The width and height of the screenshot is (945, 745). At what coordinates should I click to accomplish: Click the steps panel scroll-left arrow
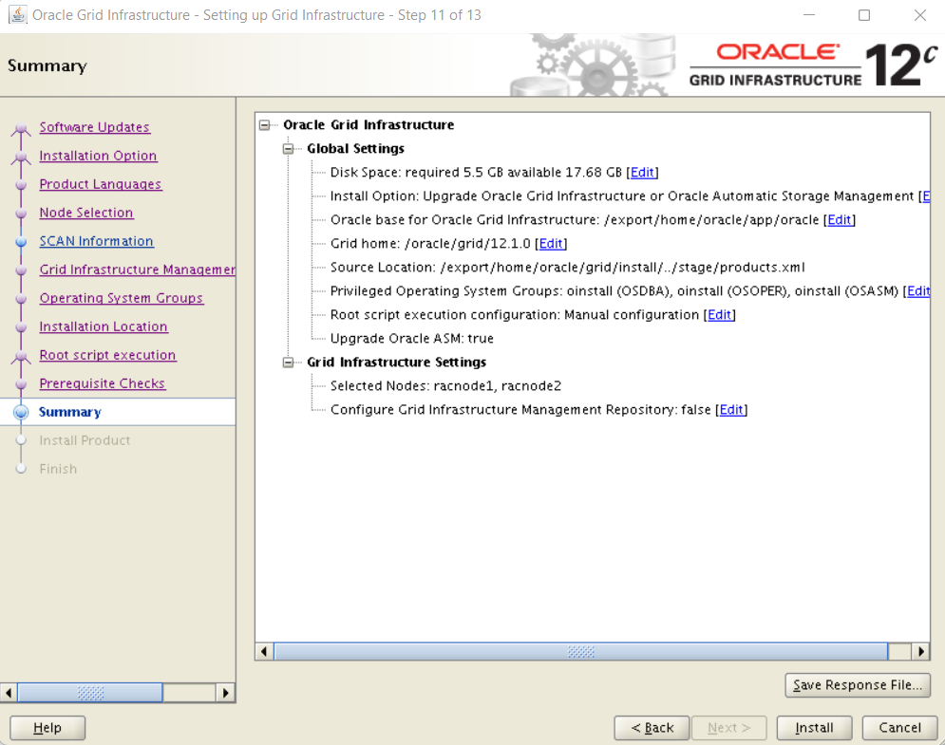click(9, 693)
